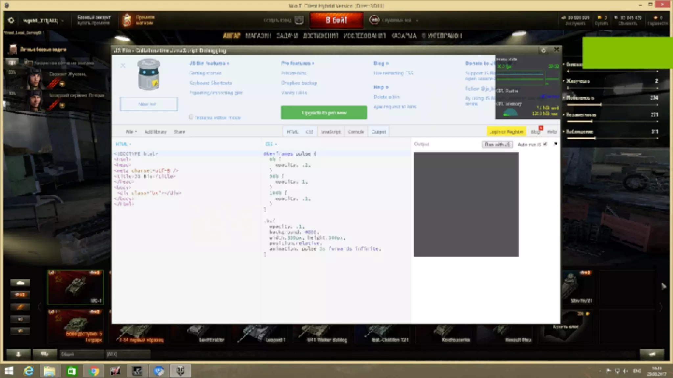Click the download arrow button in bottom-left corner
Screen dimensions: 673x378
click(x=18, y=354)
